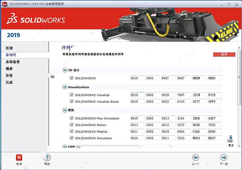Click Simulation serial field M5D6
The height and width of the screenshot is (170, 242).
[199, 138]
